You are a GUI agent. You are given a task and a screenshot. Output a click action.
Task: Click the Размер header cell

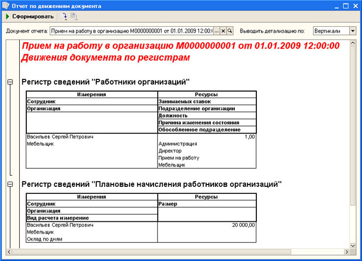pos(207,204)
